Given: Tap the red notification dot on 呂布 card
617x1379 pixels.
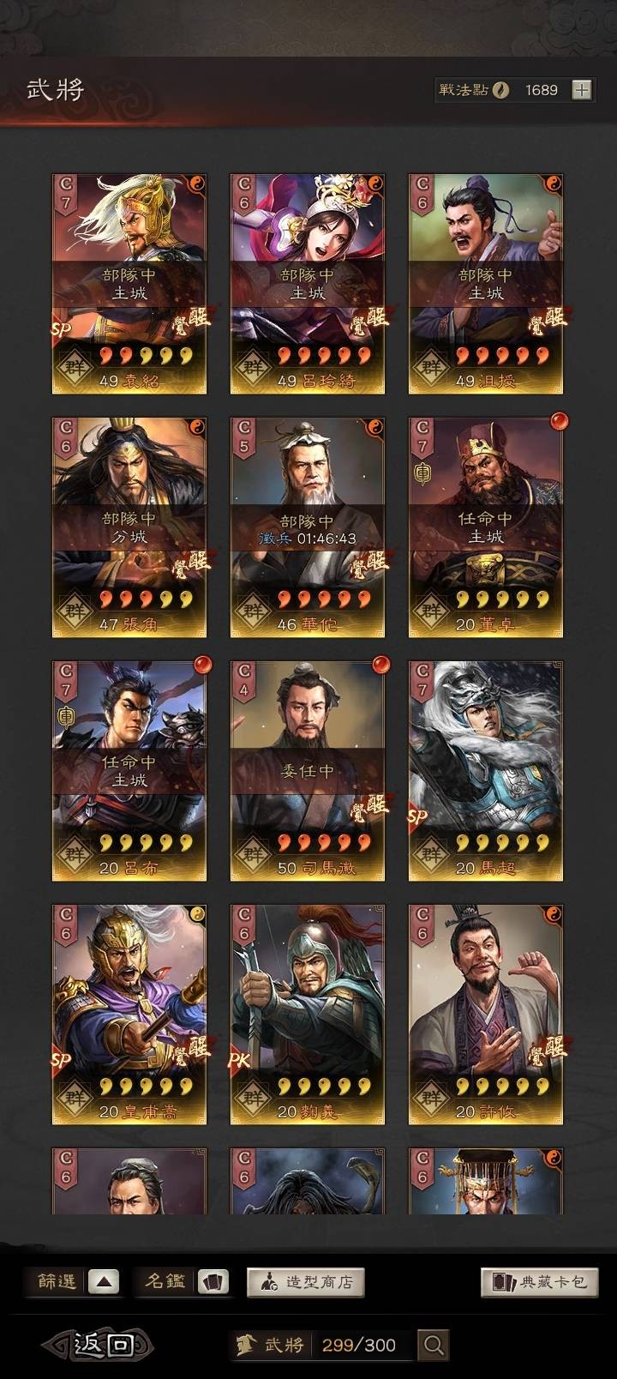Looking at the screenshot, I should 202,665.
